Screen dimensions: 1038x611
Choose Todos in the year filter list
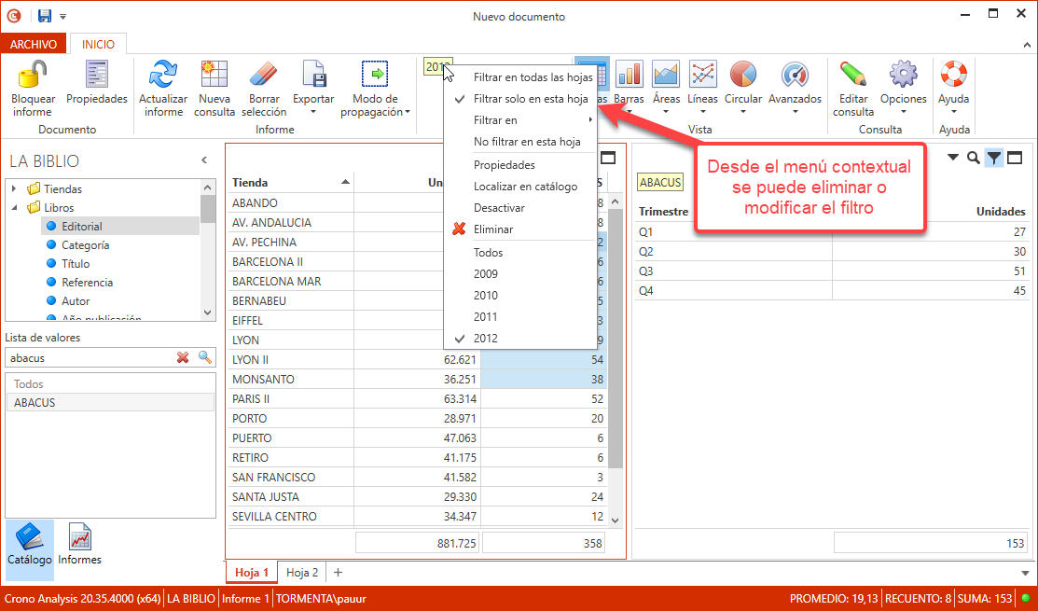(x=488, y=253)
